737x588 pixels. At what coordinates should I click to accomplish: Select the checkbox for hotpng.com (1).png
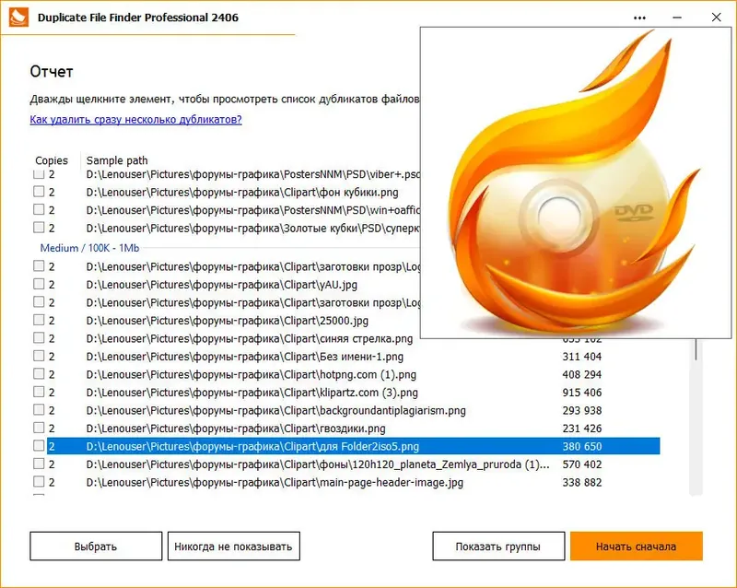tap(39, 373)
